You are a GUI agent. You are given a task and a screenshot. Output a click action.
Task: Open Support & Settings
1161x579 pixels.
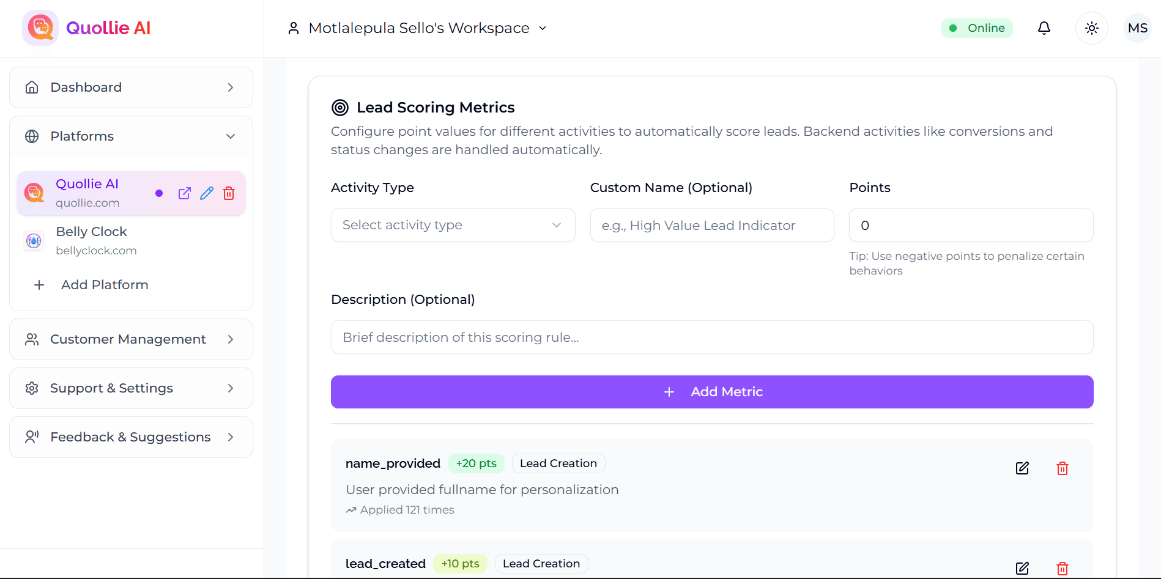click(x=131, y=388)
